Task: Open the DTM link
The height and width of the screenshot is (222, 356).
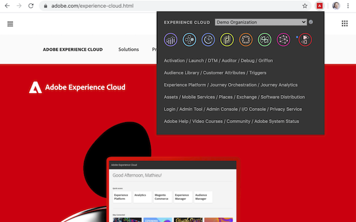Action: point(212,60)
